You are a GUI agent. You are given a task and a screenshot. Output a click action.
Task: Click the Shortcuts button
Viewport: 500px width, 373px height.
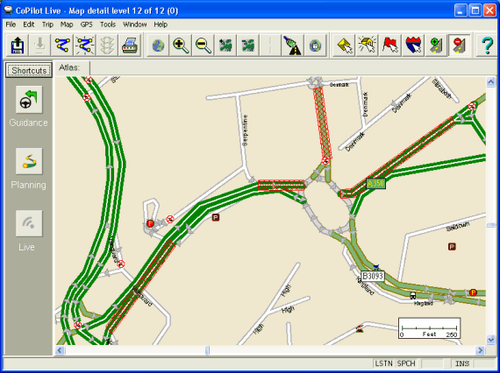[29, 70]
